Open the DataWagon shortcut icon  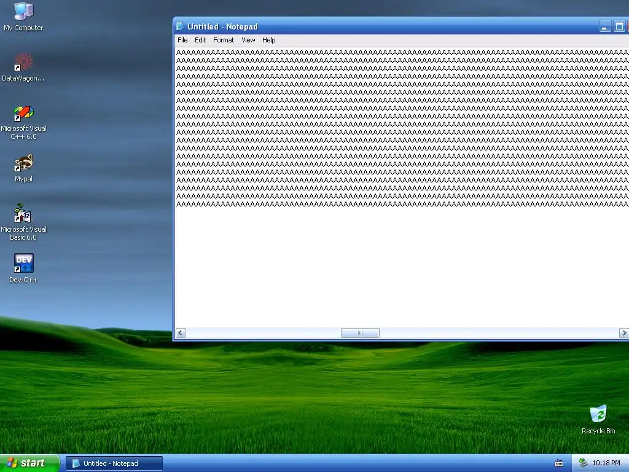[x=23, y=67]
